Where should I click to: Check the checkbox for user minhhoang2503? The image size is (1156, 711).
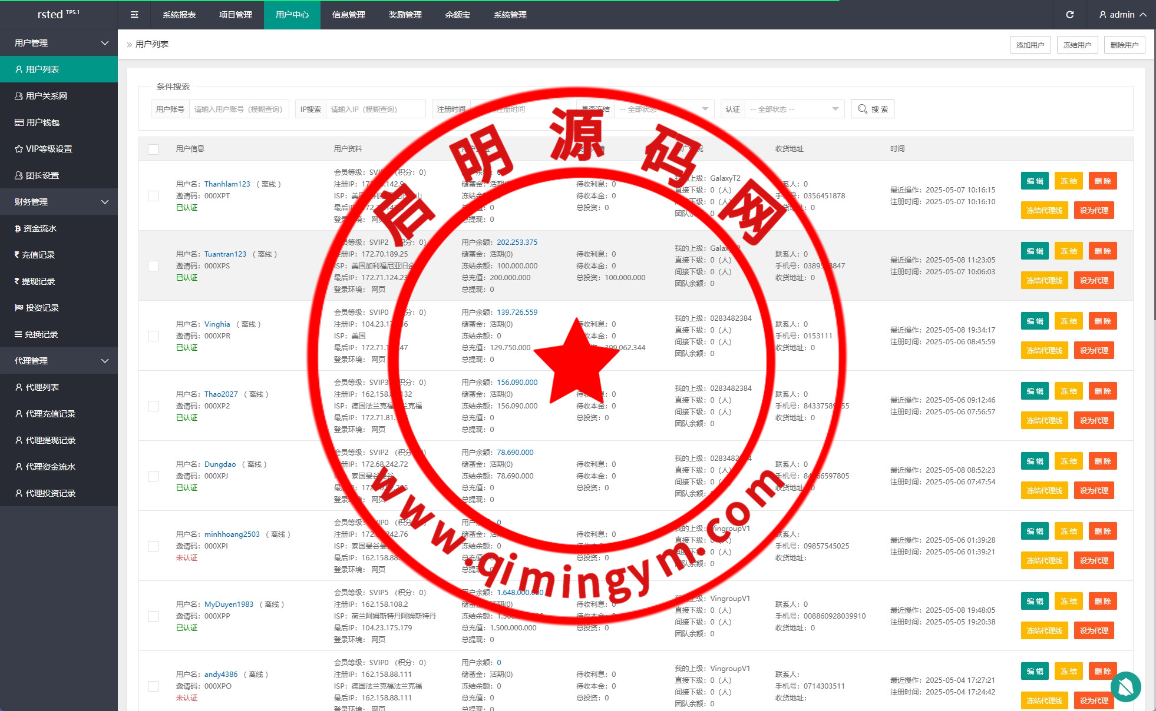pyautogui.click(x=153, y=546)
